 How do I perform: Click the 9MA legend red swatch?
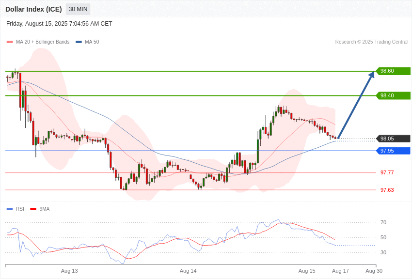(x=33, y=209)
